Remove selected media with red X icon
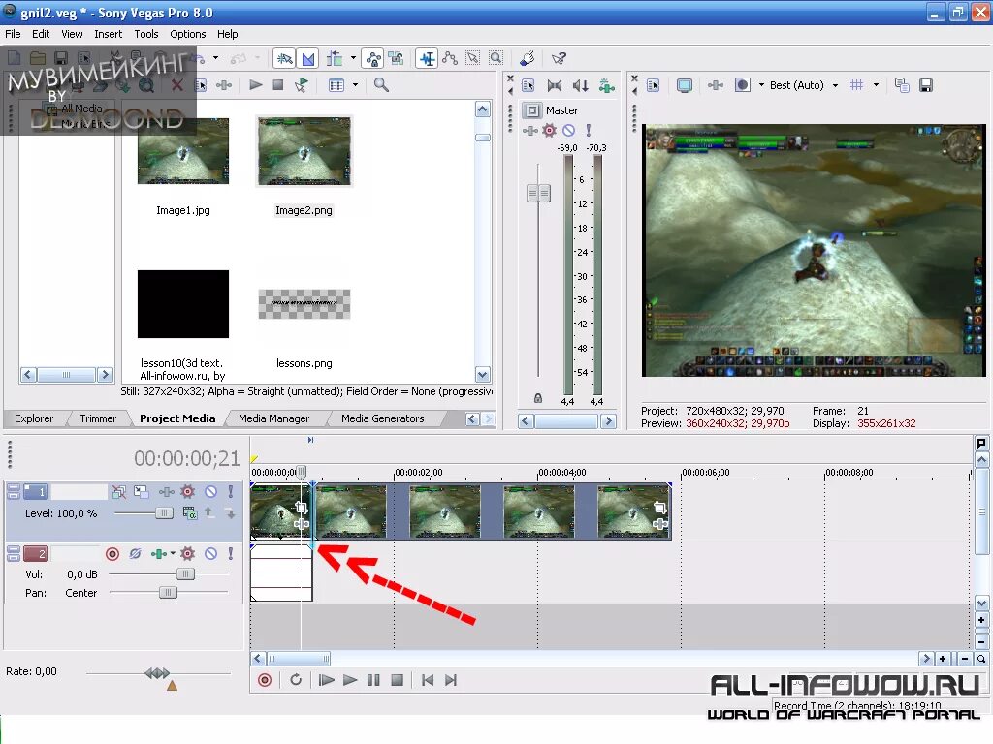993x744 pixels. coord(177,85)
